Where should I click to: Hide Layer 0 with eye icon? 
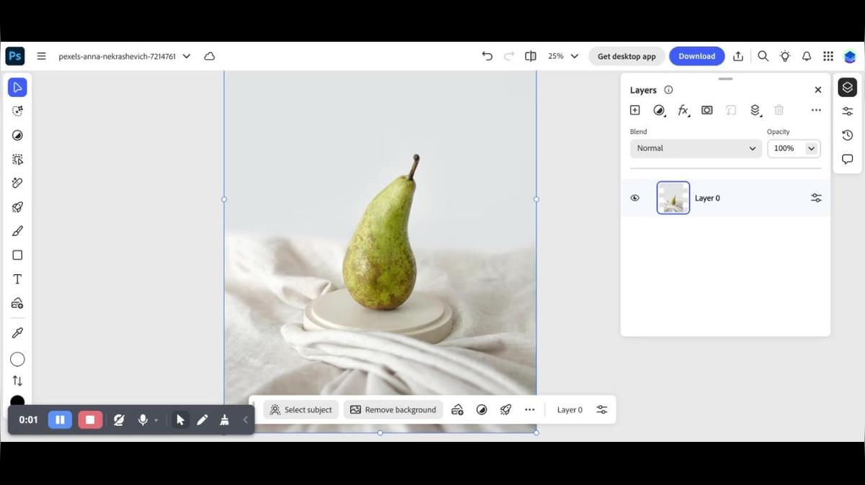click(635, 198)
